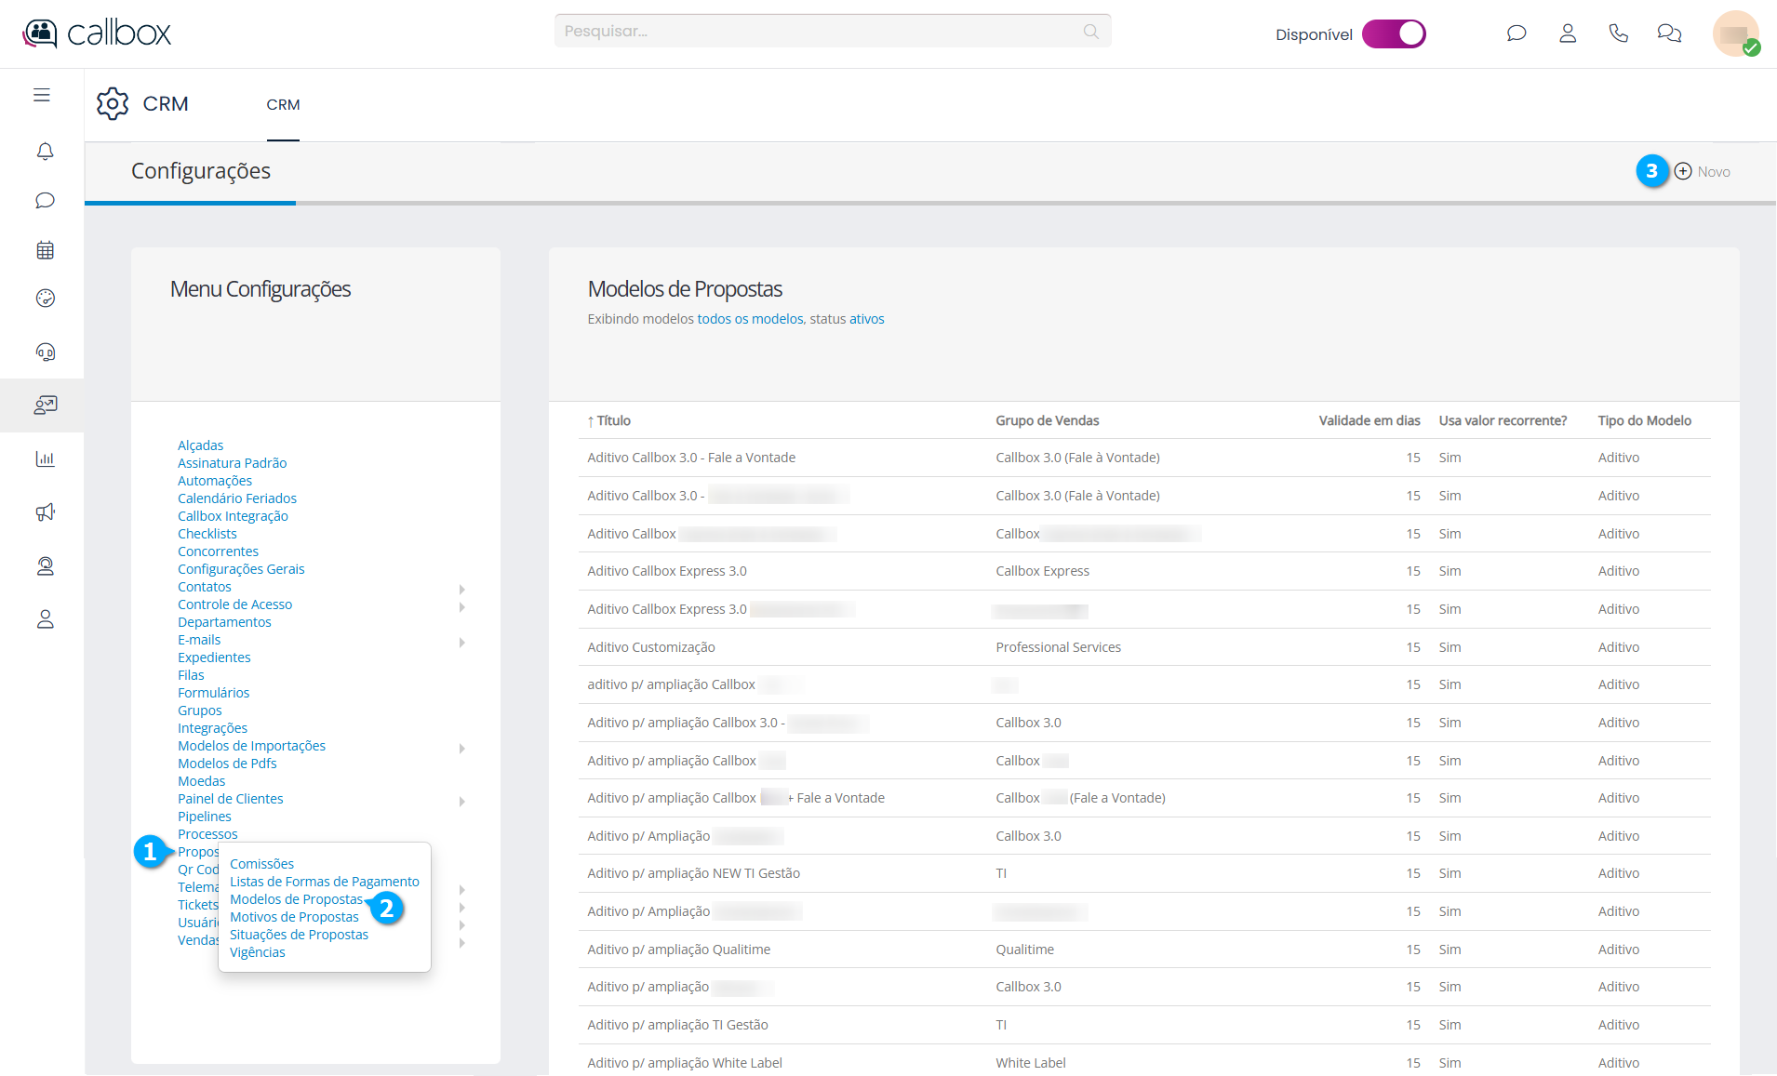Sort table by Título column header
Screen dimensions: 1777x1076
pyautogui.click(x=613, y=420)
